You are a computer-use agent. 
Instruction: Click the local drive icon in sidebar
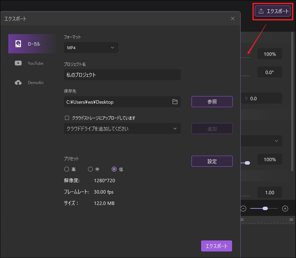pyautogui.click(x=18, y=44)
